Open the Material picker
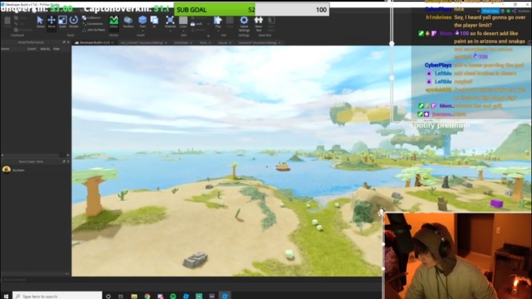Image resolution: width=532 pixels, height=299 pixels. click(x=170, y=21)
